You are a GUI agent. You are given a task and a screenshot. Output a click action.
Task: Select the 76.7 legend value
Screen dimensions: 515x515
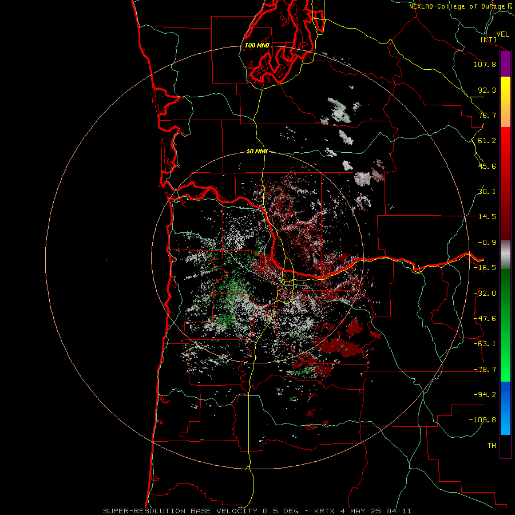point(487,115)
